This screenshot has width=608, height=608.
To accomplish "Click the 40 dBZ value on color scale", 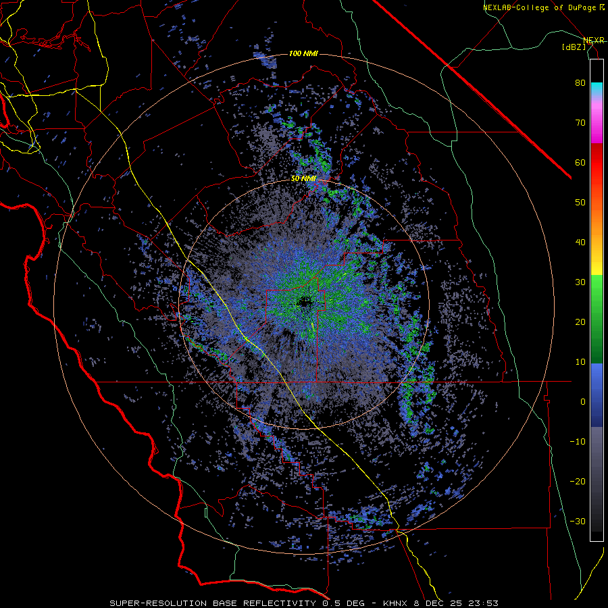I will pyautogui.click(x=580, y=243).
